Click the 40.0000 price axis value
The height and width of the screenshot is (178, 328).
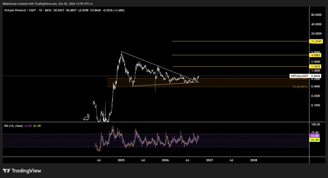tap(317, 24)
